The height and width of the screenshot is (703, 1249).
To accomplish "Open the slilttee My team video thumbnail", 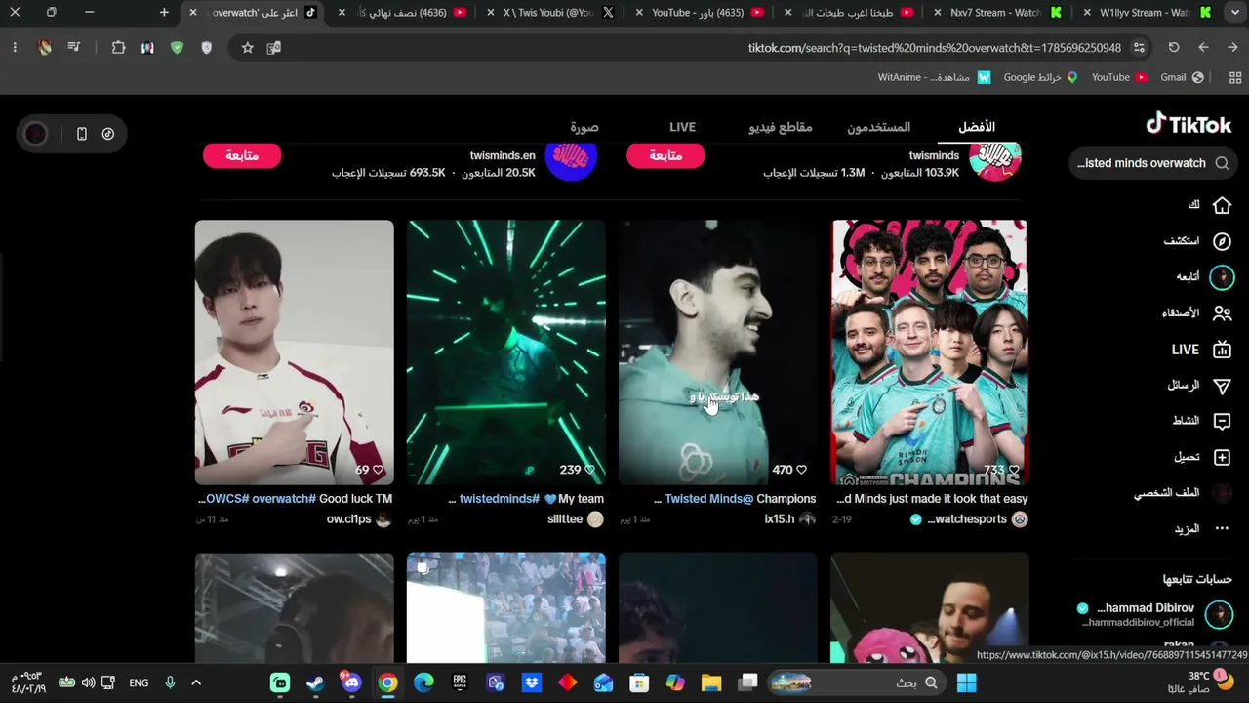I will click(x=505, y=351).
